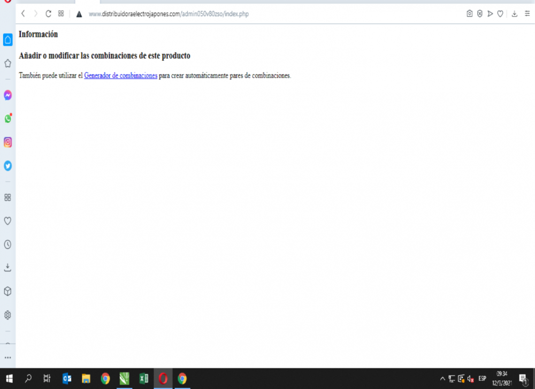Image resolution: width=535 pixels, height=389 pixels.
Task: Open Instagram in the sidebar
Action: [8, 142]
